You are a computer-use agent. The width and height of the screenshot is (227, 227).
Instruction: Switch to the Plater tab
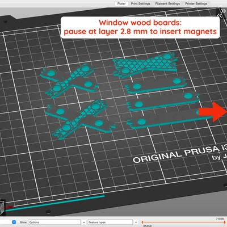[121, 3]
